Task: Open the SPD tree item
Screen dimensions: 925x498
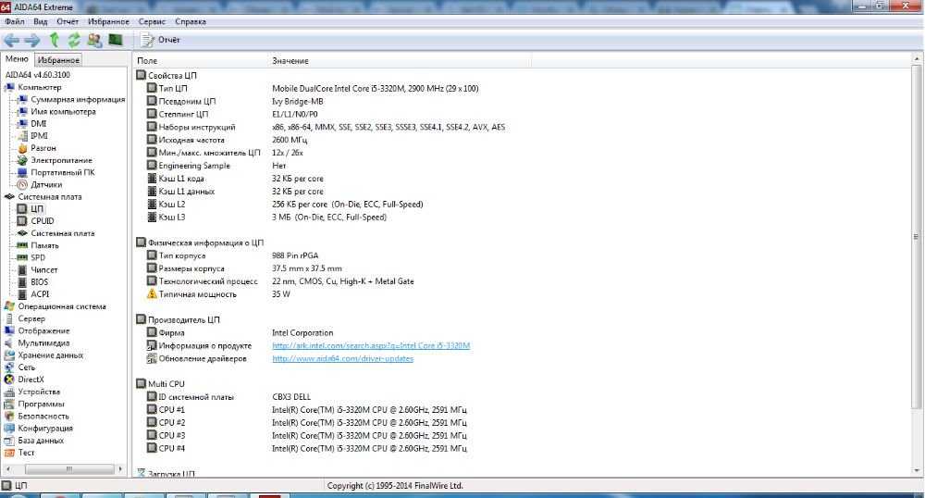Action: (x=38, y=257)
